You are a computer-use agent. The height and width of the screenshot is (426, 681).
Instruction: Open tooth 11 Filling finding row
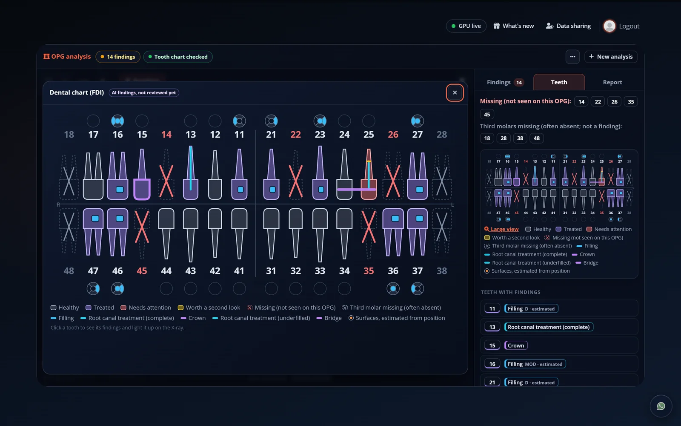tap(559, 308)
